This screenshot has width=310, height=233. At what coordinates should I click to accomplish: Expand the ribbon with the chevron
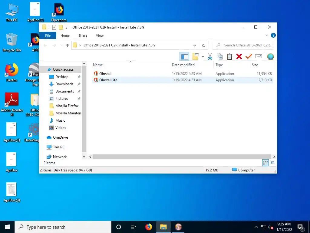coord(266,35)
